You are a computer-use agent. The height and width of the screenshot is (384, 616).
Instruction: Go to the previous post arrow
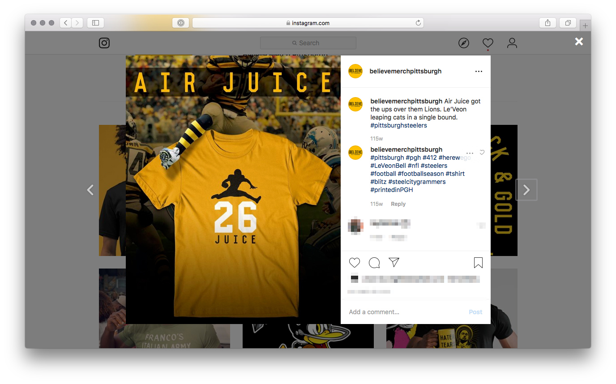point(90,190)
